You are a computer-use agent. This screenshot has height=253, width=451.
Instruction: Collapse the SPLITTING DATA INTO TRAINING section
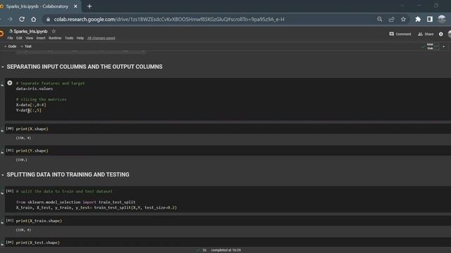click(3, 175)
